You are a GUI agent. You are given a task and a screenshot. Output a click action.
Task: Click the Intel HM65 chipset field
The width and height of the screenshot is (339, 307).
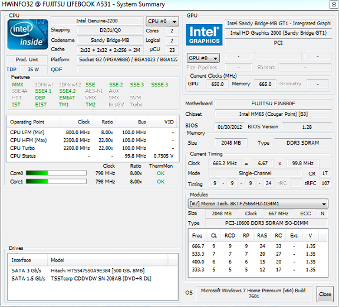click(274, 114)
